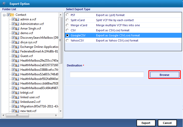Viewport: 183px width, 127px height.
Task: Click the contact card icon beside Guest.vcf
Action: coord(17,56)
